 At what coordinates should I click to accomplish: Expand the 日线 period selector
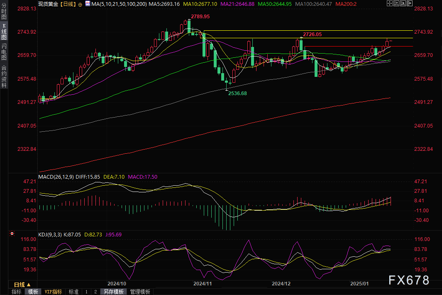click(20, 285)
